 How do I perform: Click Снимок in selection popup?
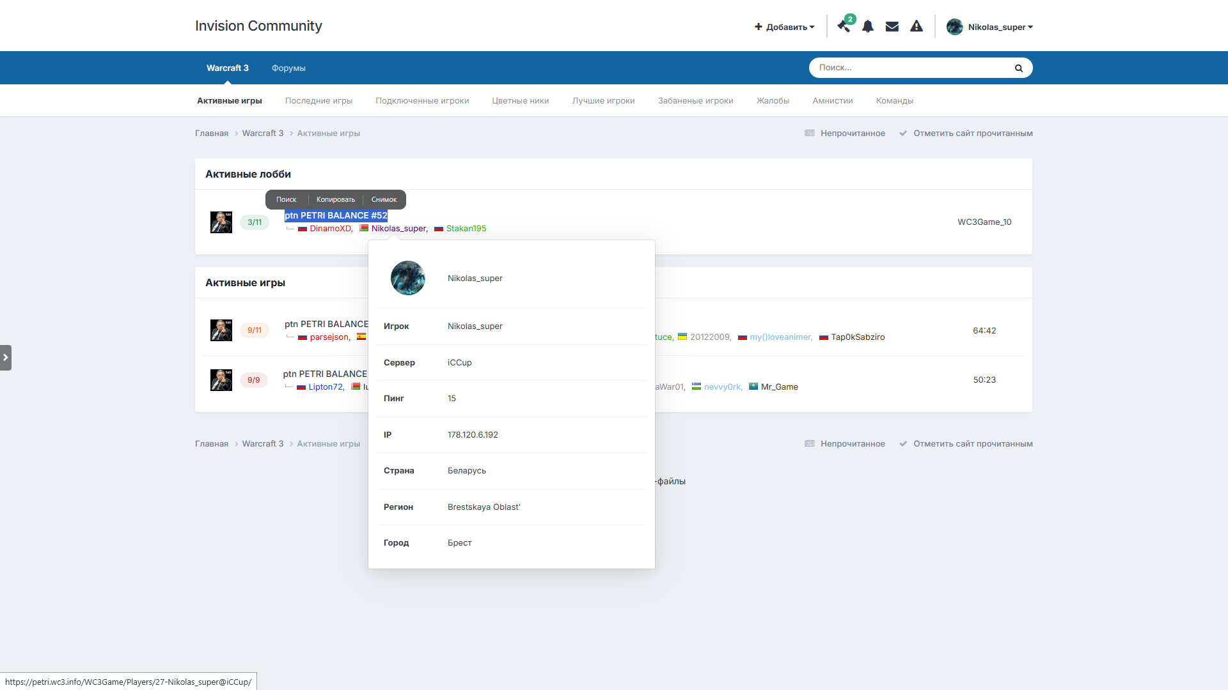(384, 199)
